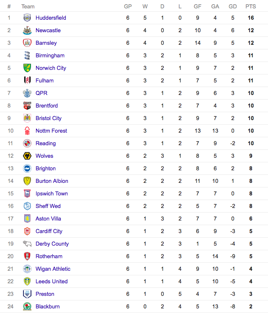268x313 pixels.
Task: Open the Barnsley team link
Action: coord(46,43)
